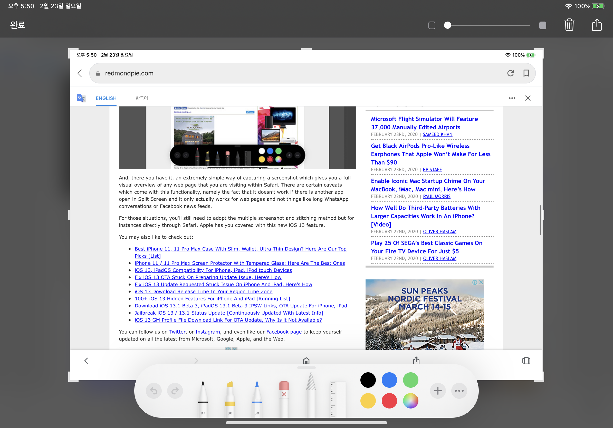Select the red color swatch
This screenshot has height=428, width=613.
point(389,401)
